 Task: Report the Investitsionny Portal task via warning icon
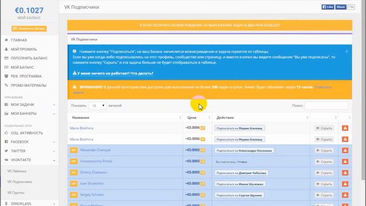345,161
